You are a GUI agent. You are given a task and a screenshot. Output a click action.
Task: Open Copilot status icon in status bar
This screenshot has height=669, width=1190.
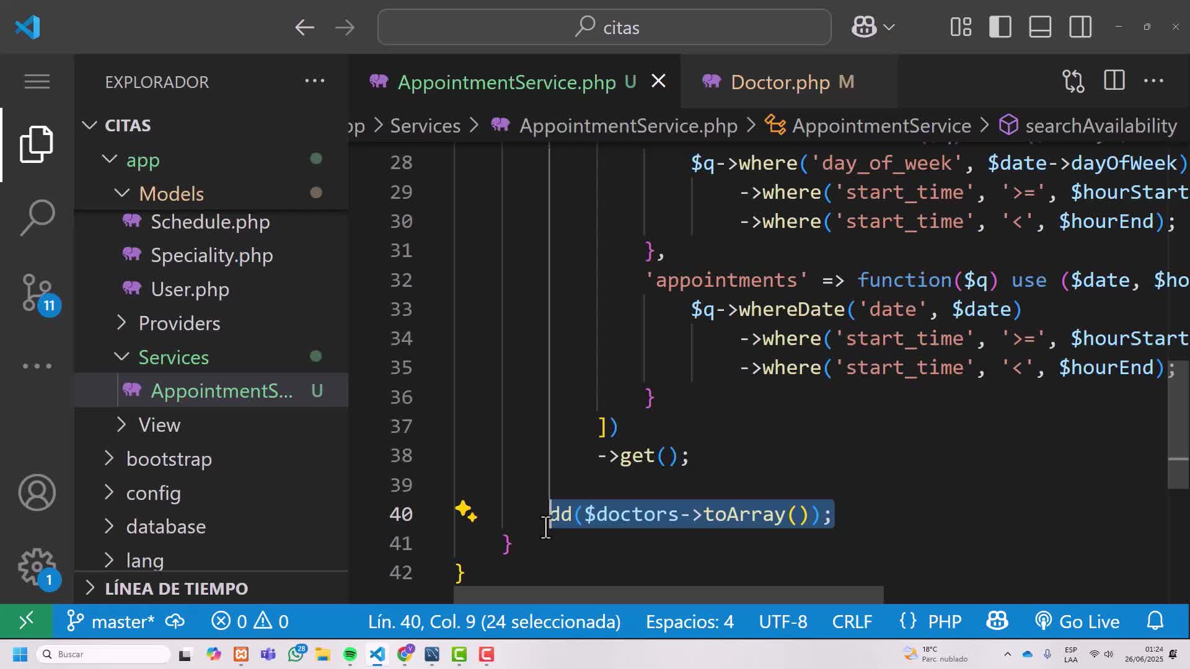997,621
